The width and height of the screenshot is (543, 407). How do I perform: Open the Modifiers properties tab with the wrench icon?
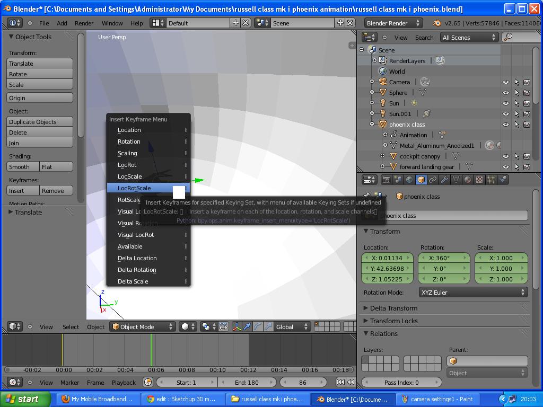(445, 180)
